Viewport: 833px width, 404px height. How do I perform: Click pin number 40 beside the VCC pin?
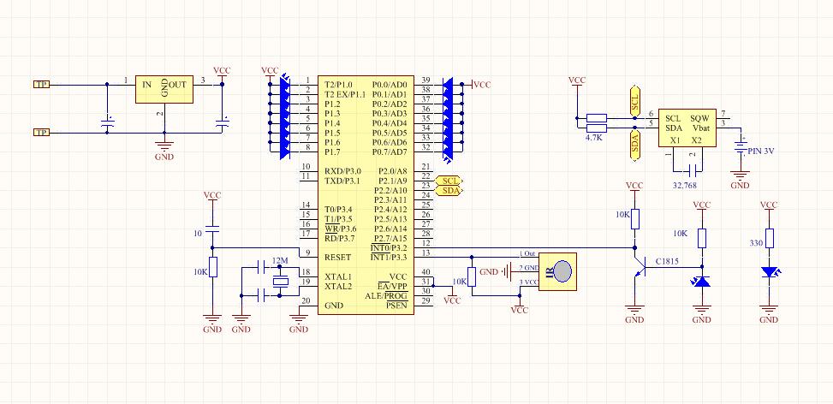(426, 272)
